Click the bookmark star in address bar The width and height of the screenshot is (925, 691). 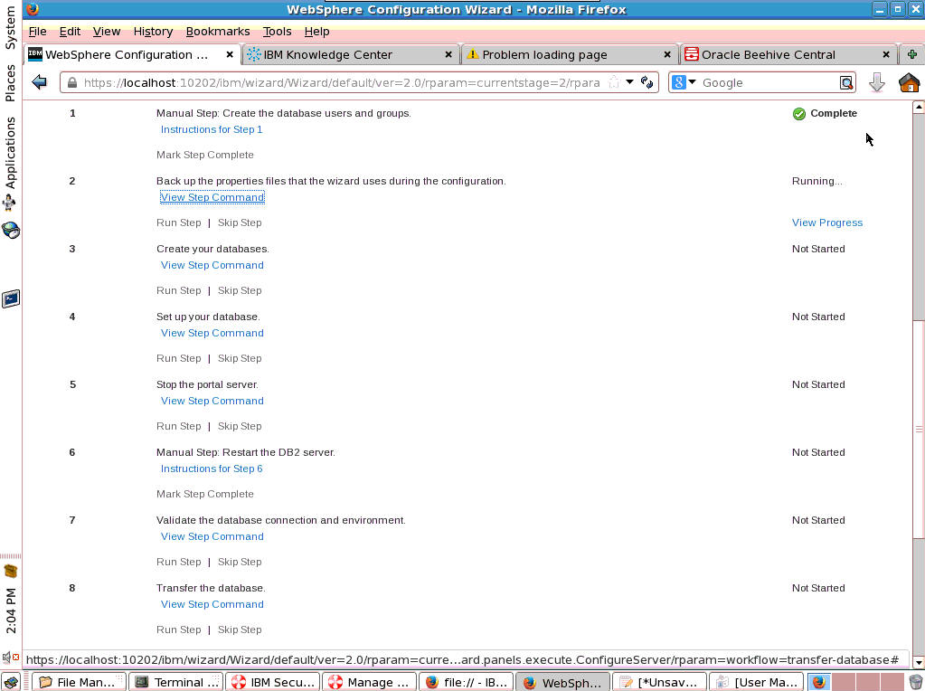[x=614, y=82]
